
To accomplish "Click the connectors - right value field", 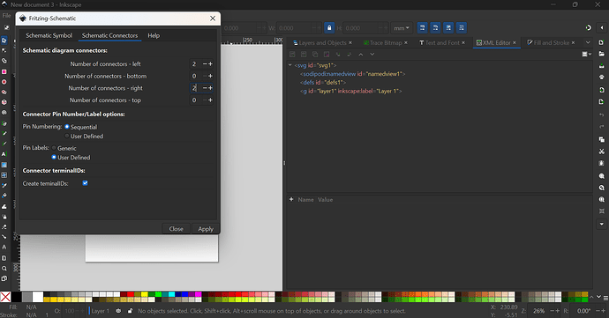I will point(196,88).
